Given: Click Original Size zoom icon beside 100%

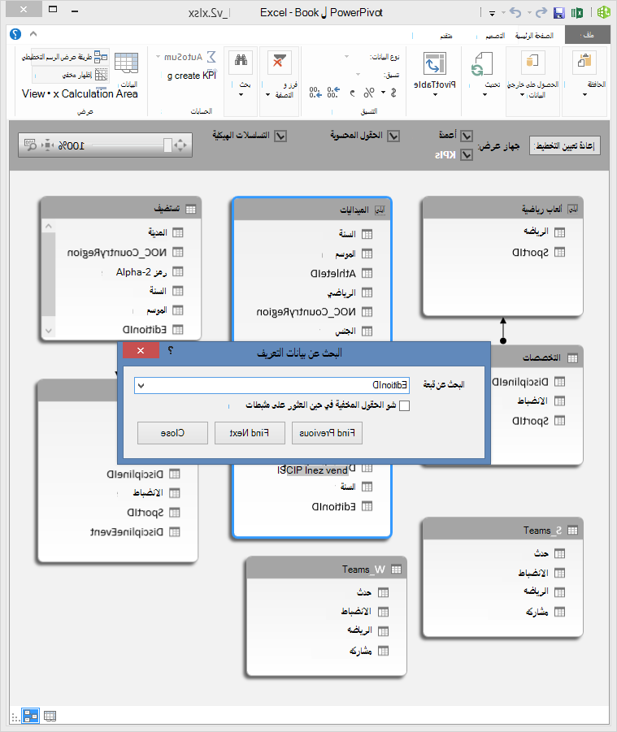Looking at the screenshot, I should [x=47, y=145].
